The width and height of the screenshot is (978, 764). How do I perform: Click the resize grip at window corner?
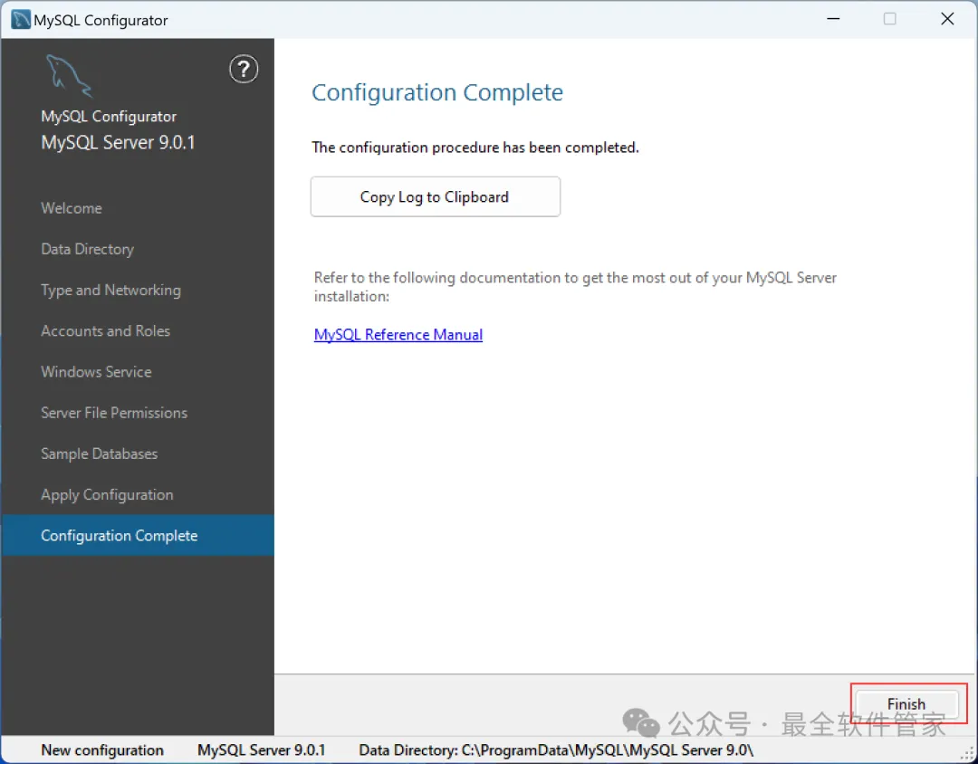click(x=967, y=754)
